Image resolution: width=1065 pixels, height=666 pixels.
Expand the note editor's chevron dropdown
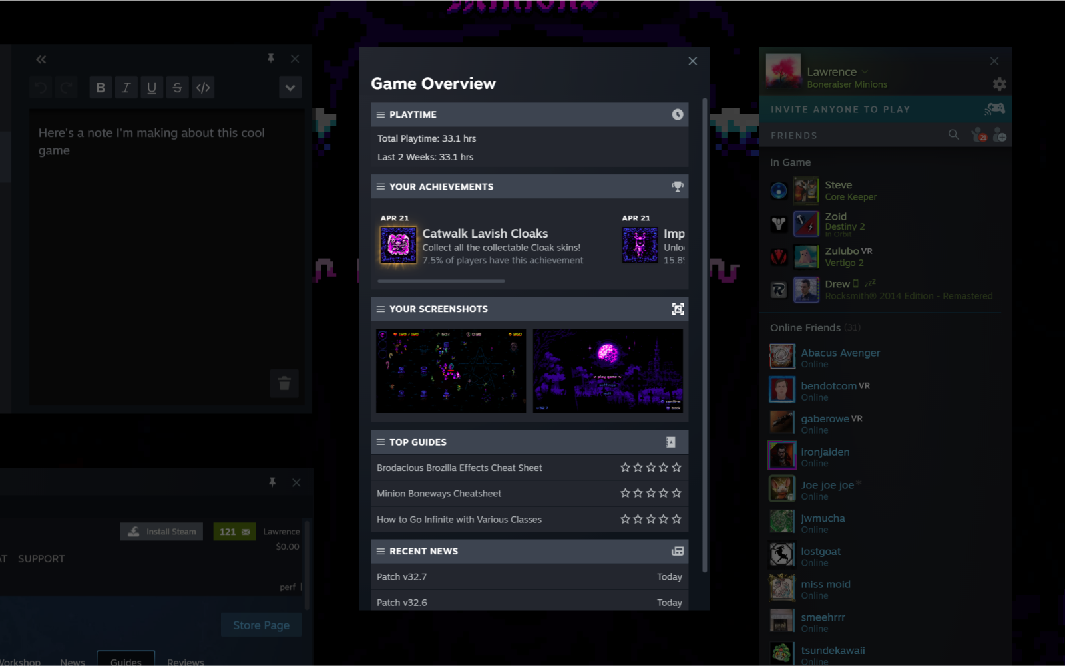coord(290,87)
